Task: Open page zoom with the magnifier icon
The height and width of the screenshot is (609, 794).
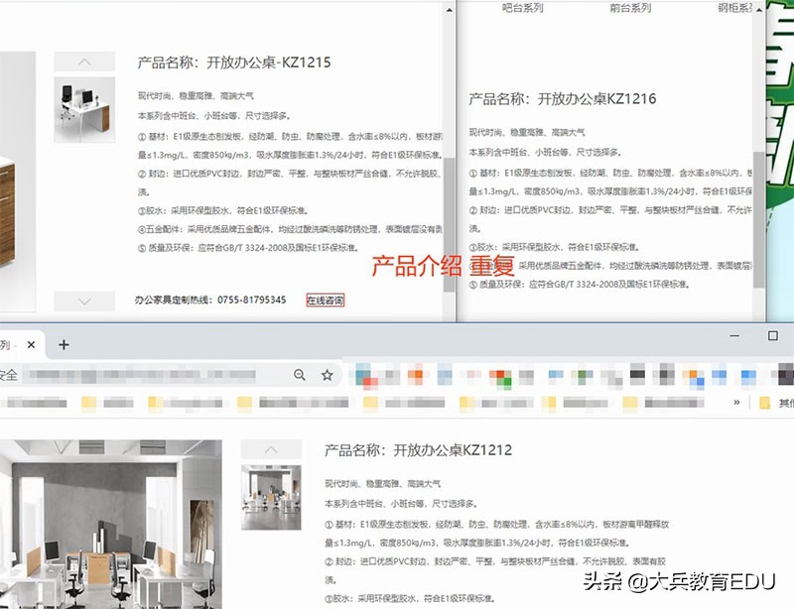Action: [300, 376]
